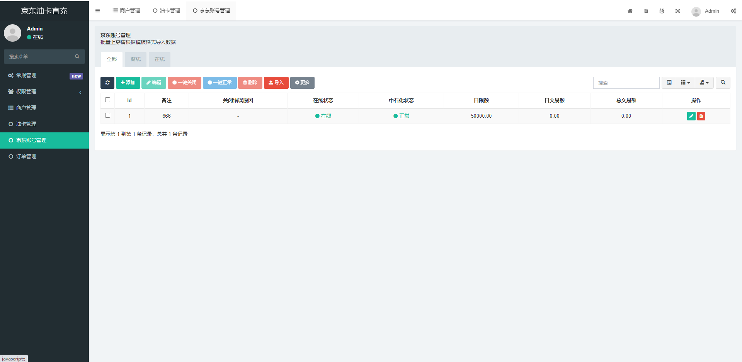
Task: Click the new badge beside 常规管理
Action: pyautogui.click(x=76, y=76)
